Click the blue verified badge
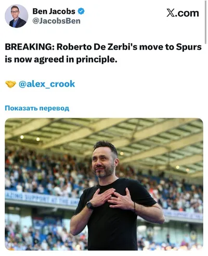This screenshot has height=256, width=208. [81, 11]
